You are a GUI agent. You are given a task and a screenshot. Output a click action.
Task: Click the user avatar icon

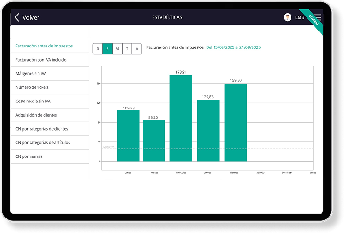[287, 17]
